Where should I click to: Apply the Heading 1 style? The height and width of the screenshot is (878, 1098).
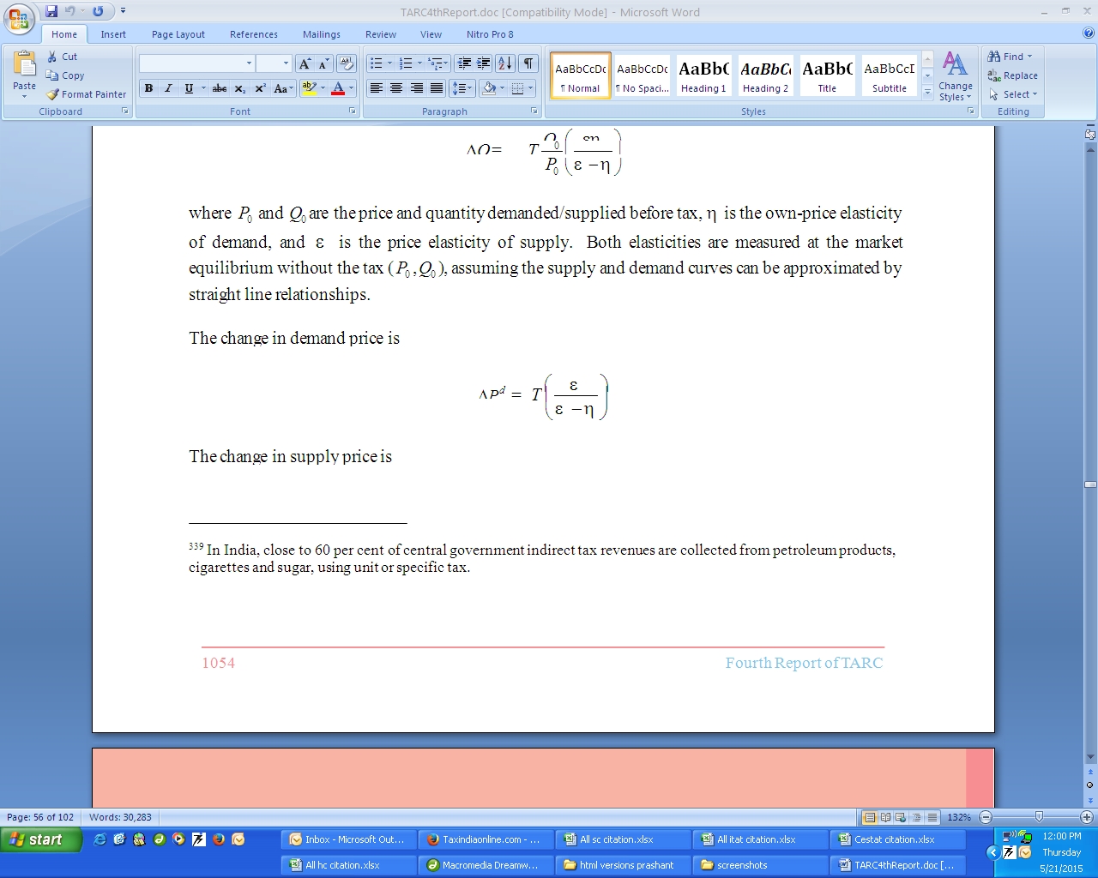tap(703, 75)
